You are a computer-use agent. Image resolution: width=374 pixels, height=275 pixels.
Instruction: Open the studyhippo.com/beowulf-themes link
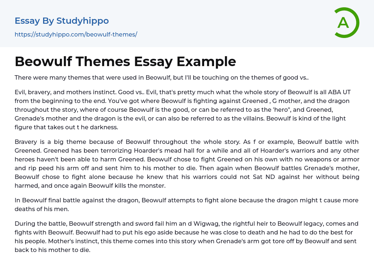pyautogui.click(x=76, y=35)
